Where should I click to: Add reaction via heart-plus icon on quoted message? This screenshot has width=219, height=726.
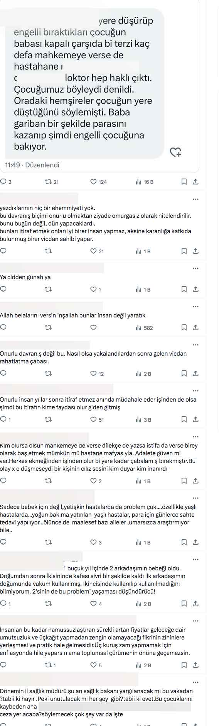tap(176, 152)
